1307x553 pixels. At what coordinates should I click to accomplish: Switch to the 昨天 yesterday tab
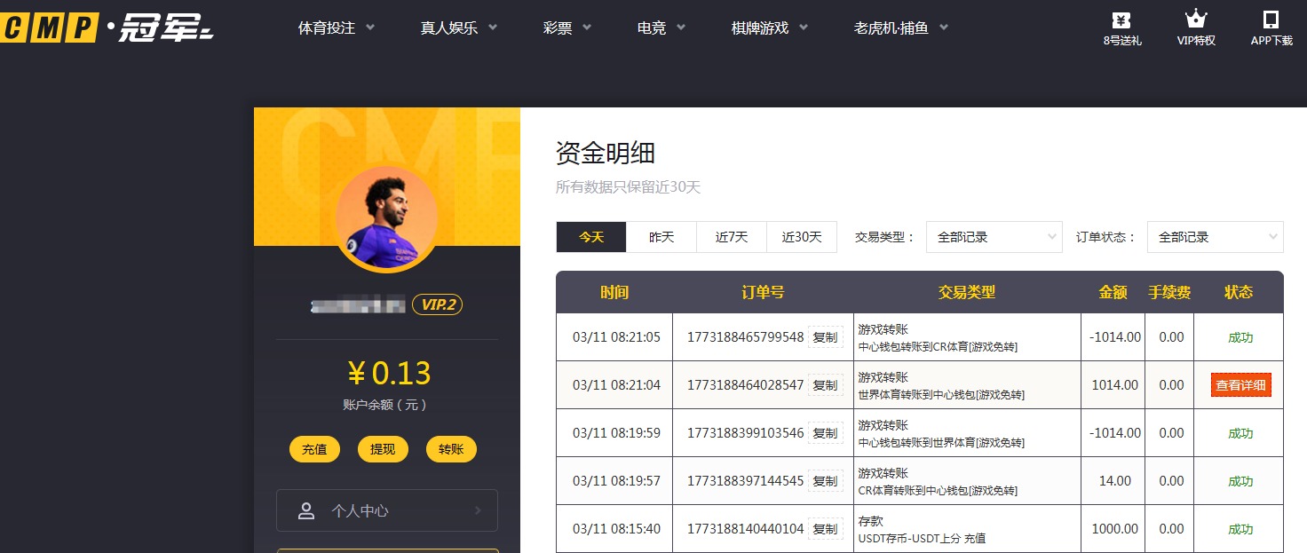pyautogui.click(x=661, y=237)
